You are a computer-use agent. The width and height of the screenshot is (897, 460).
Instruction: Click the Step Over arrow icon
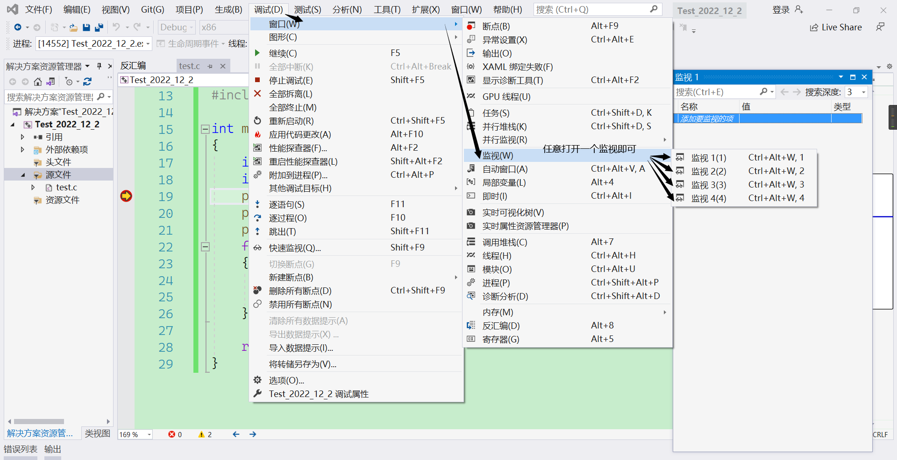257,218
